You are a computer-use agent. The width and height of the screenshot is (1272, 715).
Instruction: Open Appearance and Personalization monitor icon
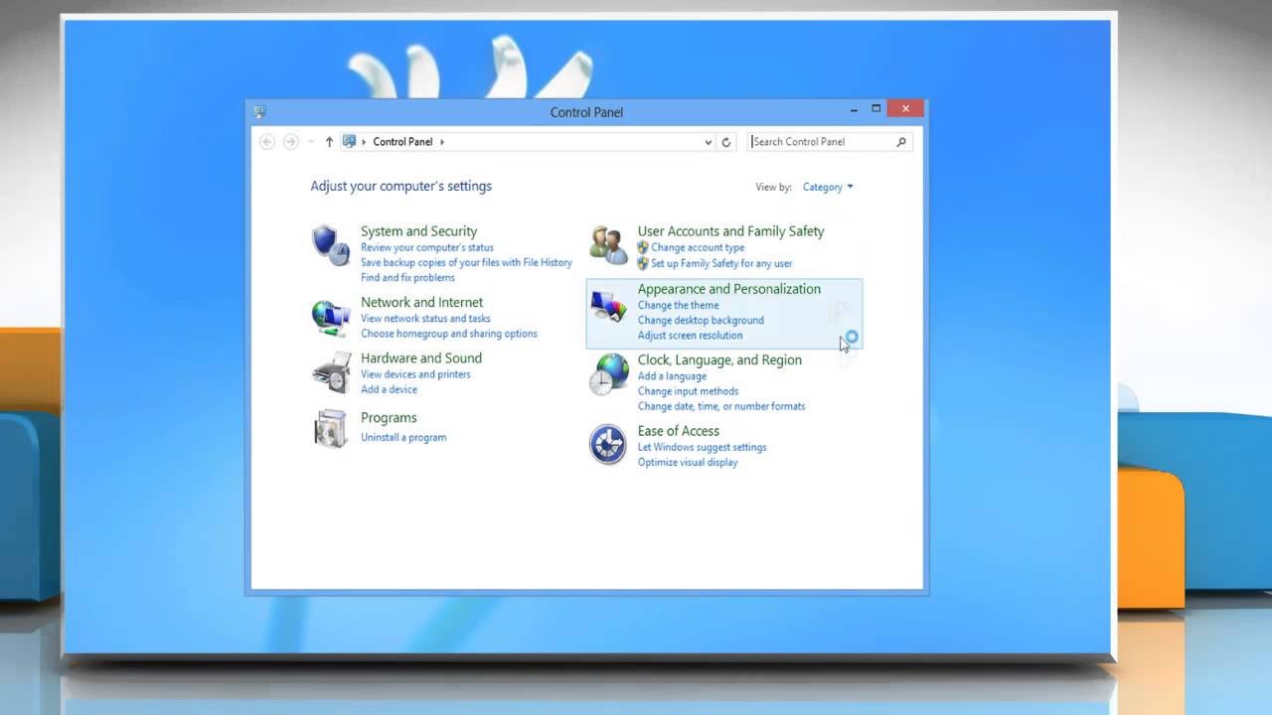click(x=608, y=307)
